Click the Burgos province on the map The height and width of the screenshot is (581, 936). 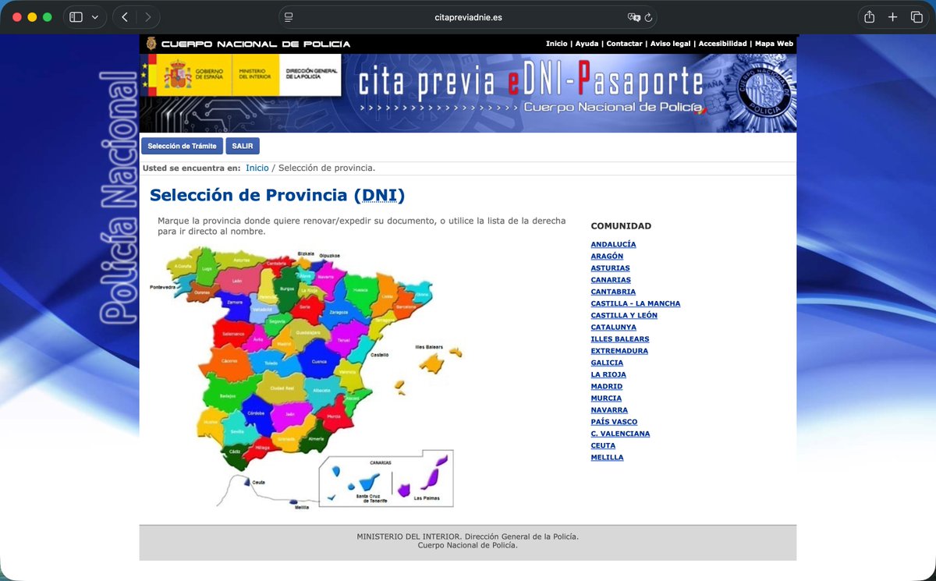pos(286,289)
